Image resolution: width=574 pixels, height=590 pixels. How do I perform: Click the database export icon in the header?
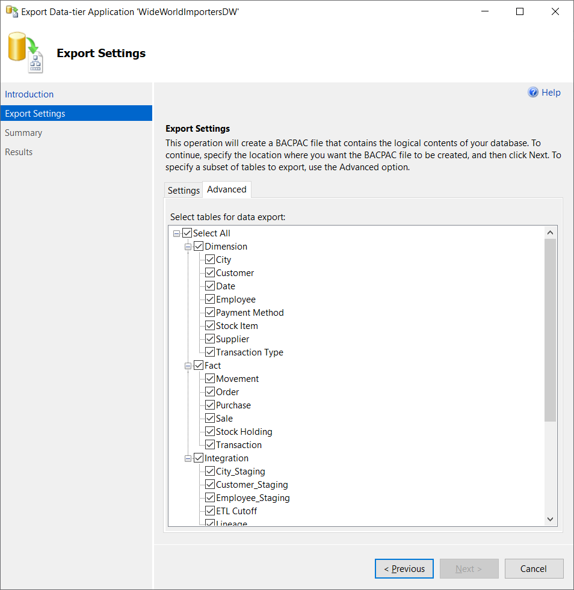(x=25, y=52)
